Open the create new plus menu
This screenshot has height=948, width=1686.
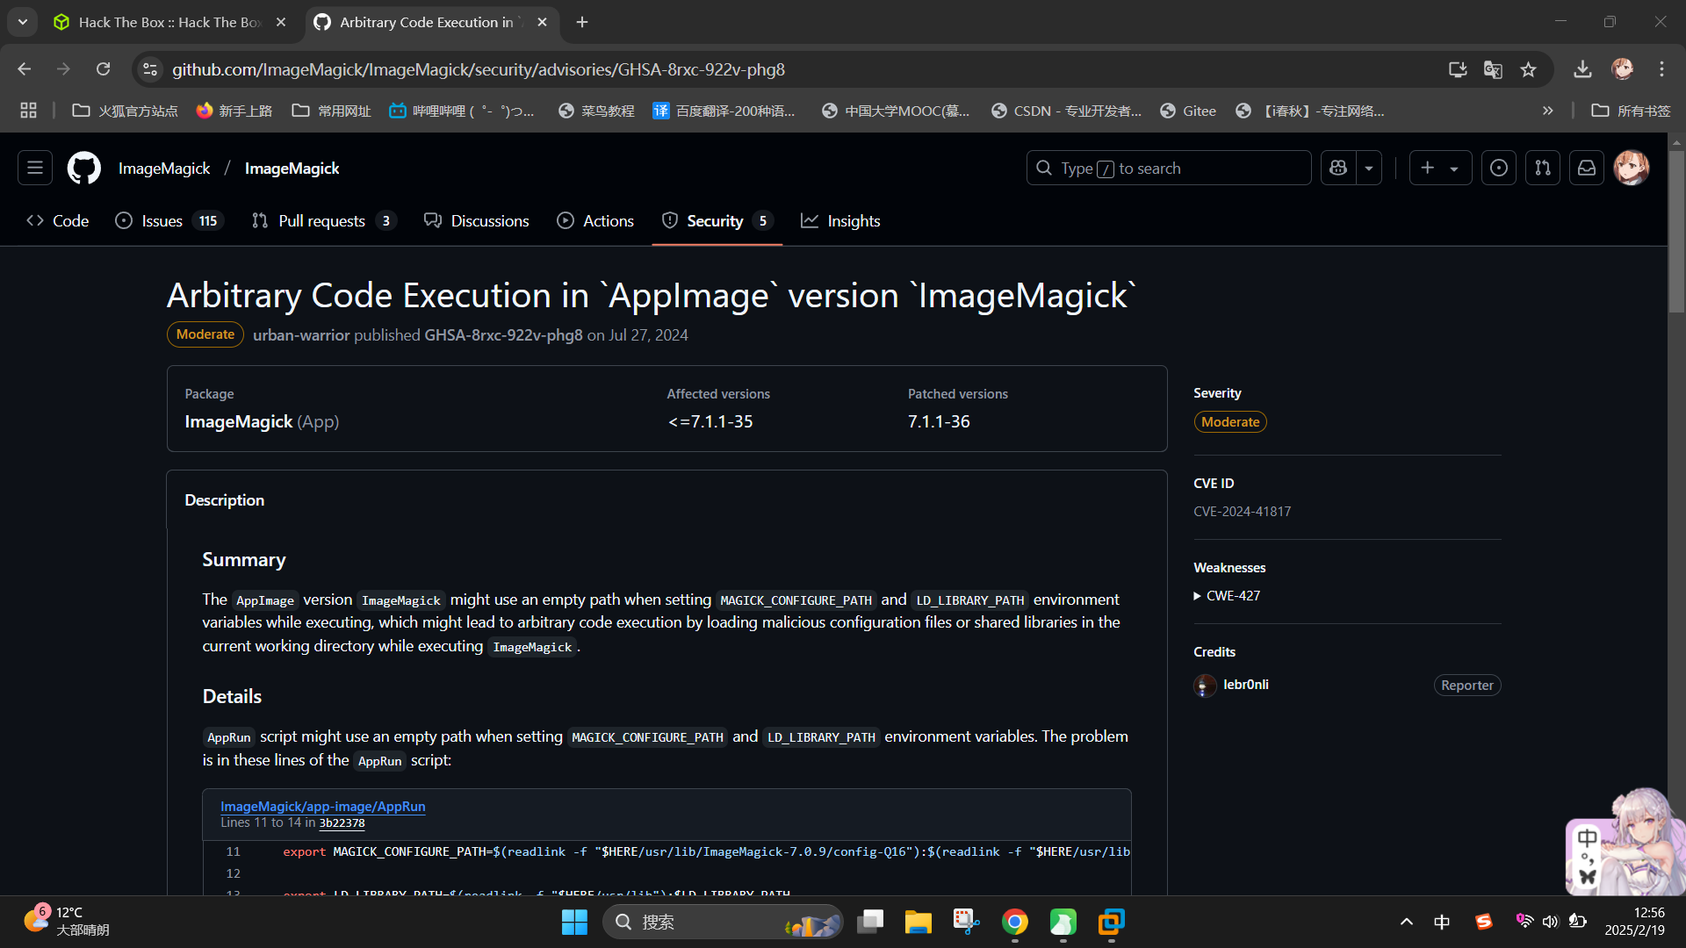1440,168
